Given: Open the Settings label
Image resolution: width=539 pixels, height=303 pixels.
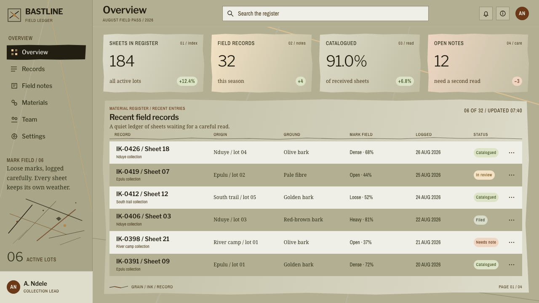Looking at the screenshot, I should (33, 136).
